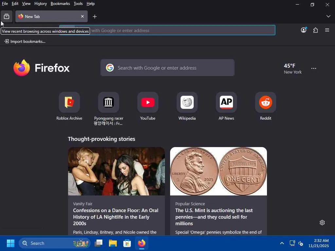This screenshot has height=251, width=335.
Task: Open the View menu
Action: (26, 4)
